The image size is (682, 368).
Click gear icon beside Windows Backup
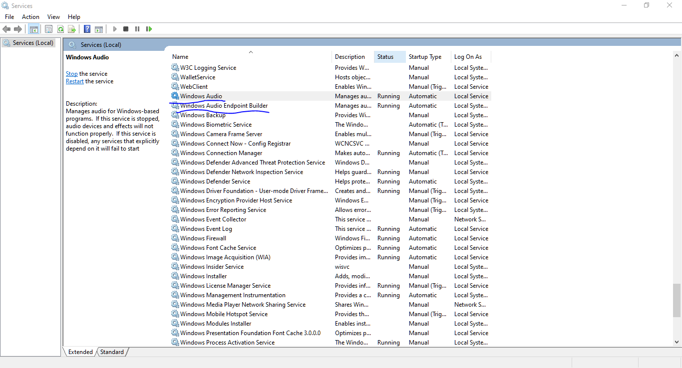(175, 115)
